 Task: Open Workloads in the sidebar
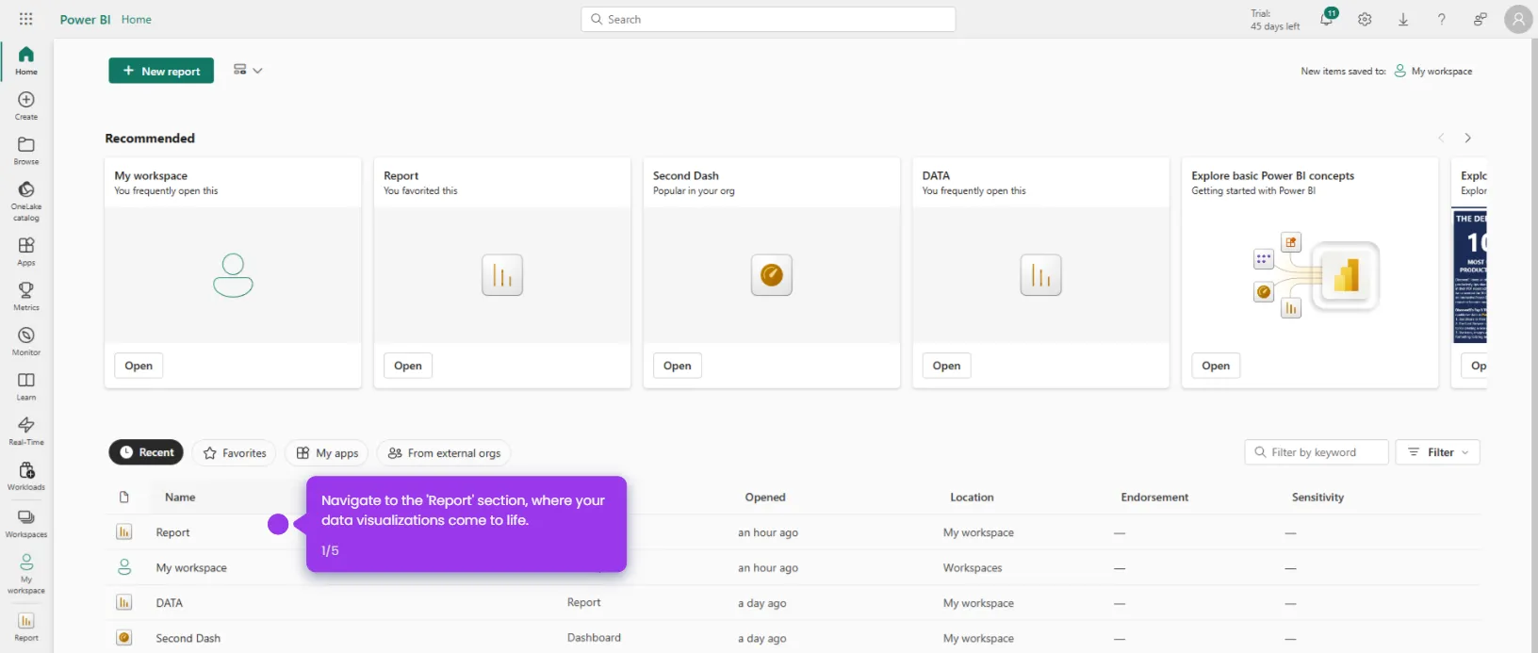26,476
